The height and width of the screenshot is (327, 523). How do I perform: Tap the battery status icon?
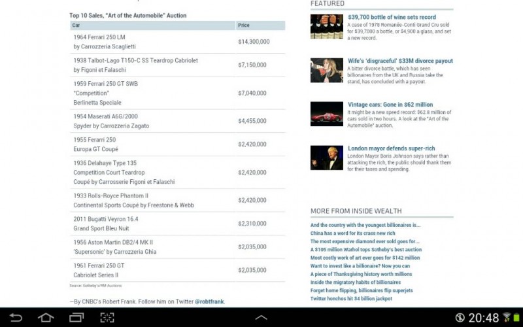pos(517,317)
